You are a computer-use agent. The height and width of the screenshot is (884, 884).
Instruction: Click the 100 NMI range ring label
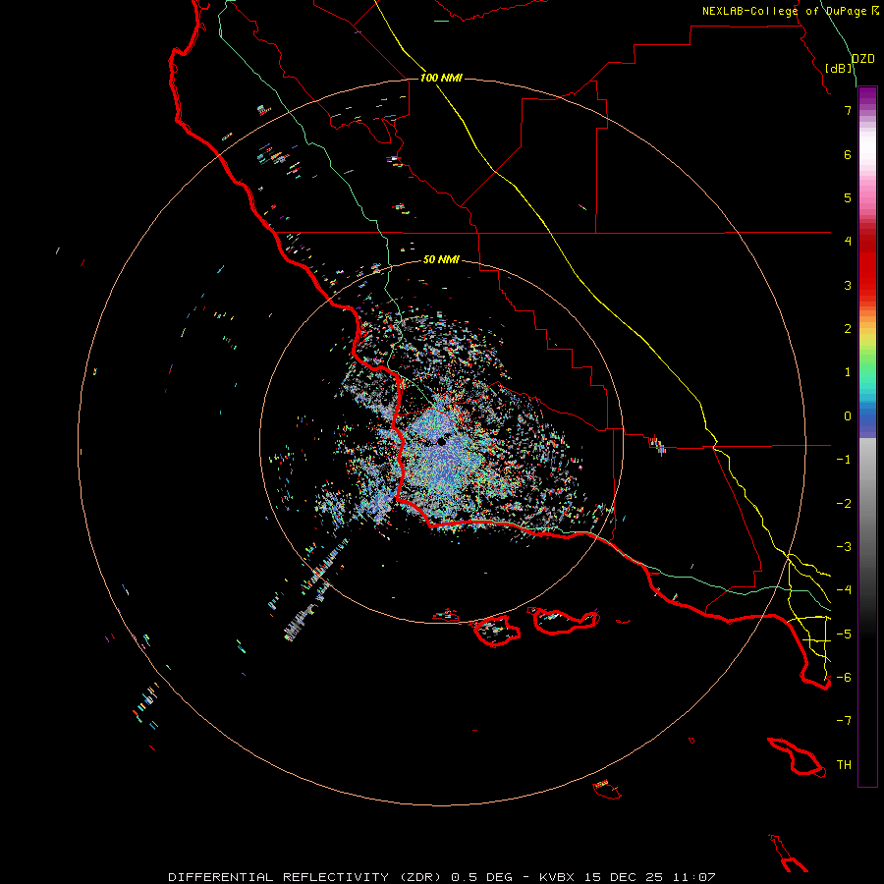point(441,78)
